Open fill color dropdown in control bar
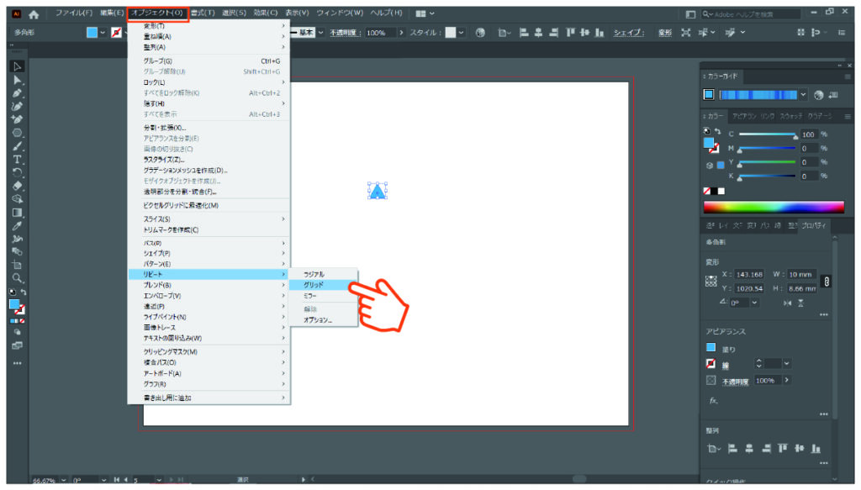The height and width of the screenshot is (490, 861). tap(103, 33)
